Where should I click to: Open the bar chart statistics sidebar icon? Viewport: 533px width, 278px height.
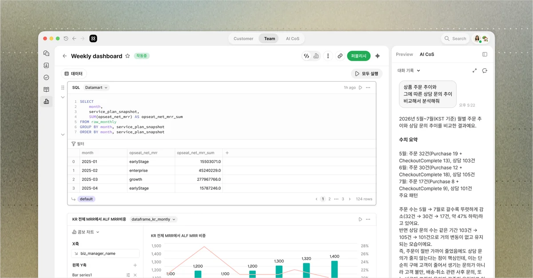46,102
